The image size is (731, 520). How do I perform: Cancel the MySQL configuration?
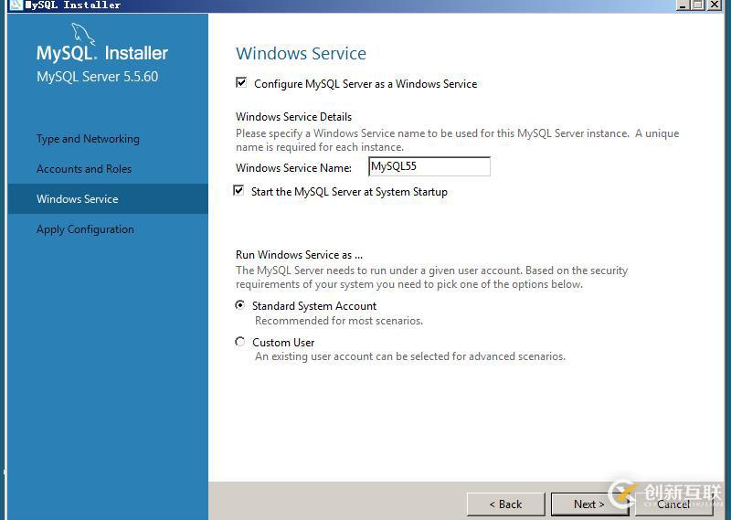[673, 504]
